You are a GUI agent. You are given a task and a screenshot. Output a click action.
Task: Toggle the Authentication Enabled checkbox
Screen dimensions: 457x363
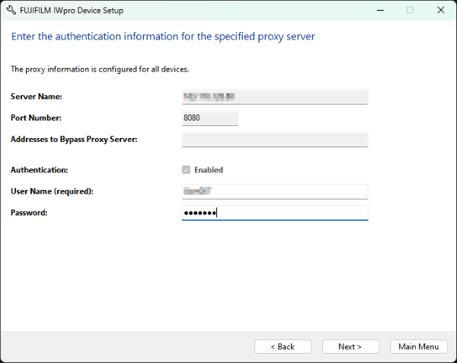187,170
